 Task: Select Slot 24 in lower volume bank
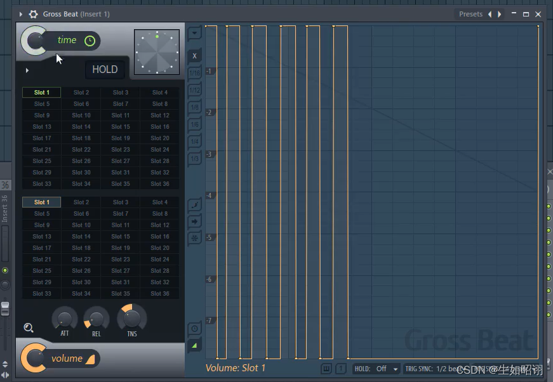160,260
